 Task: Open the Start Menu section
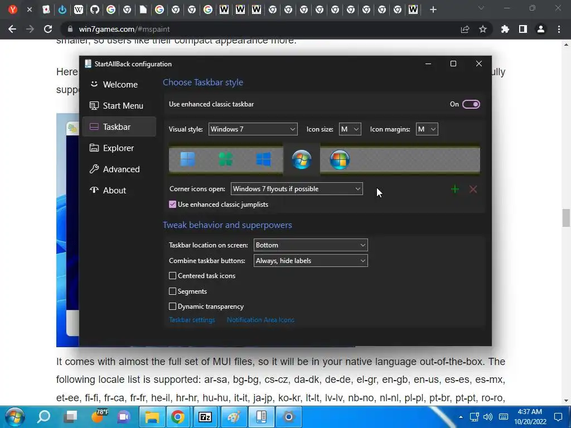119,105
